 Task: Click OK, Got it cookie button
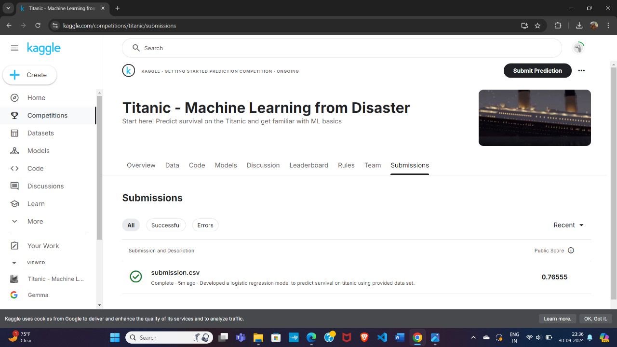pos(596,319)
